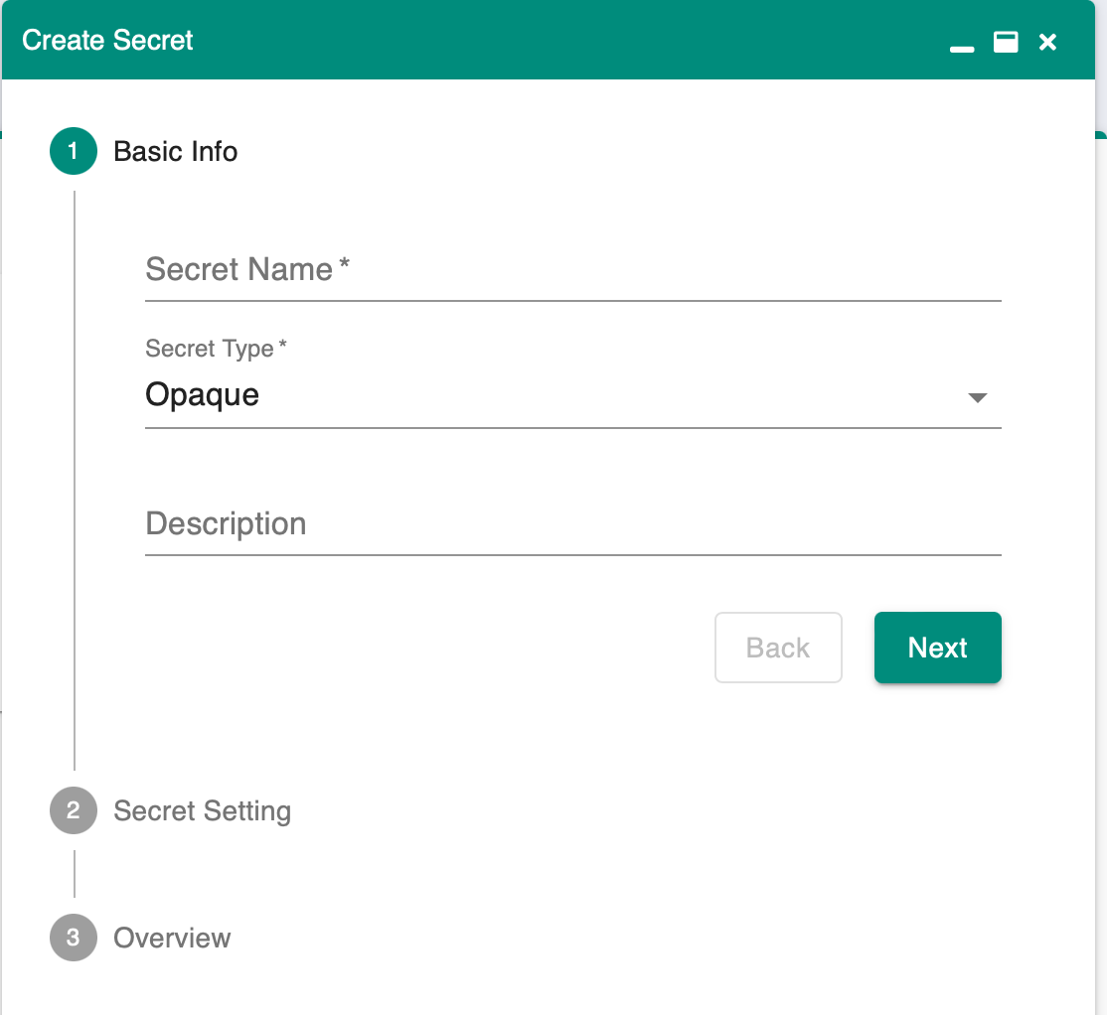Open the Secret Type dropdown arrow
Screen dimensions: 1107x1015
[x=977, y=398]
